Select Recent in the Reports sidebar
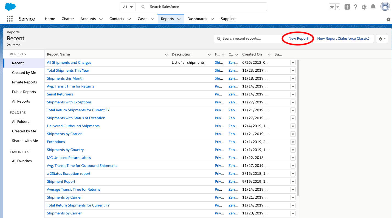392x218 pixels. click(x=24, y=63)
